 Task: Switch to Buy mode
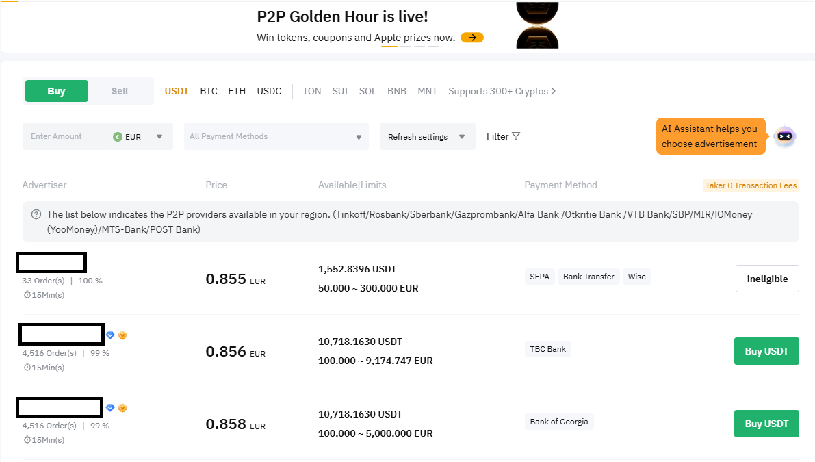(57, 91)
